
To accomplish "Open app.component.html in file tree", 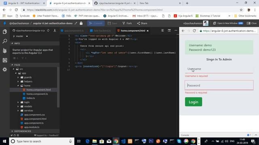I will pyautogui.click(x=35, y=119).
